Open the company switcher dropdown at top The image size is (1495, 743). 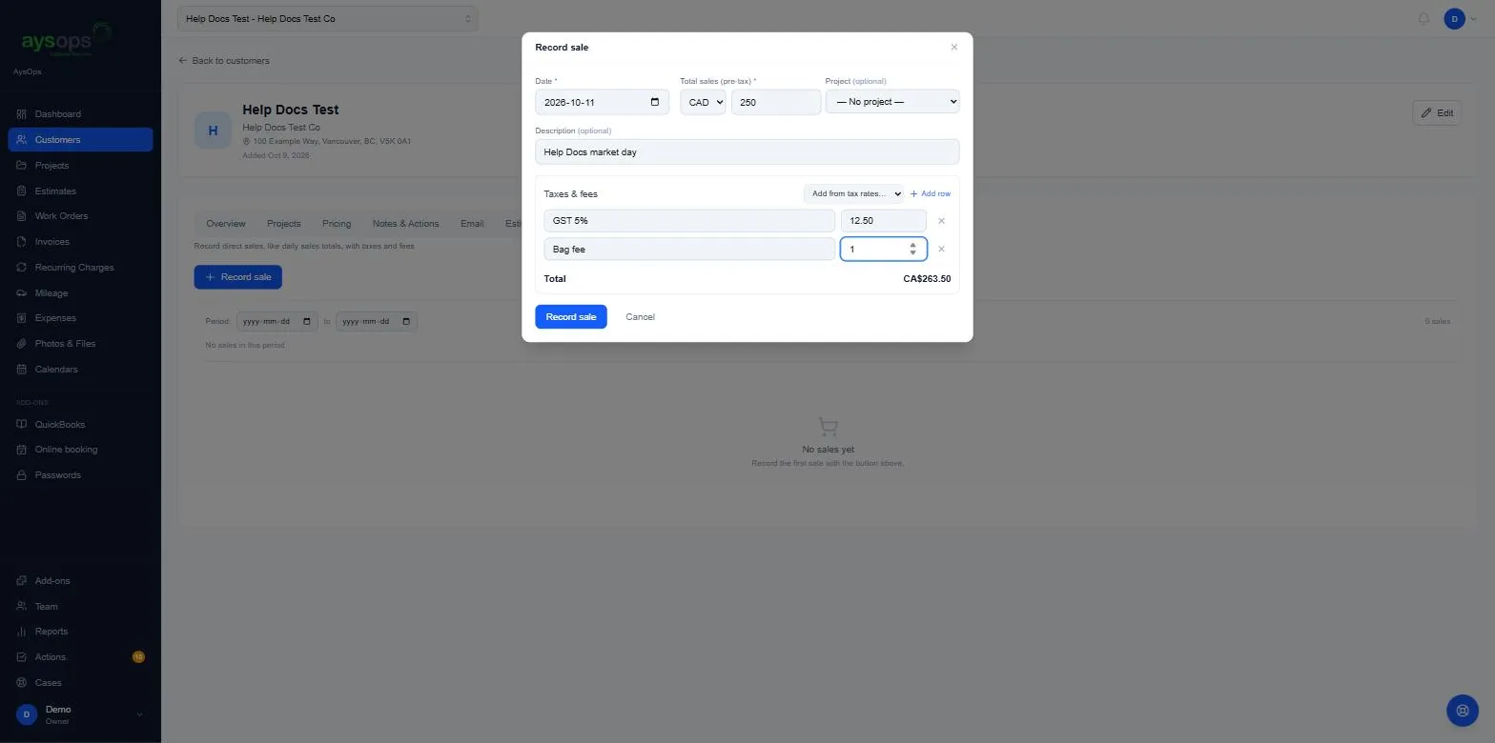[x=328, y=19]
